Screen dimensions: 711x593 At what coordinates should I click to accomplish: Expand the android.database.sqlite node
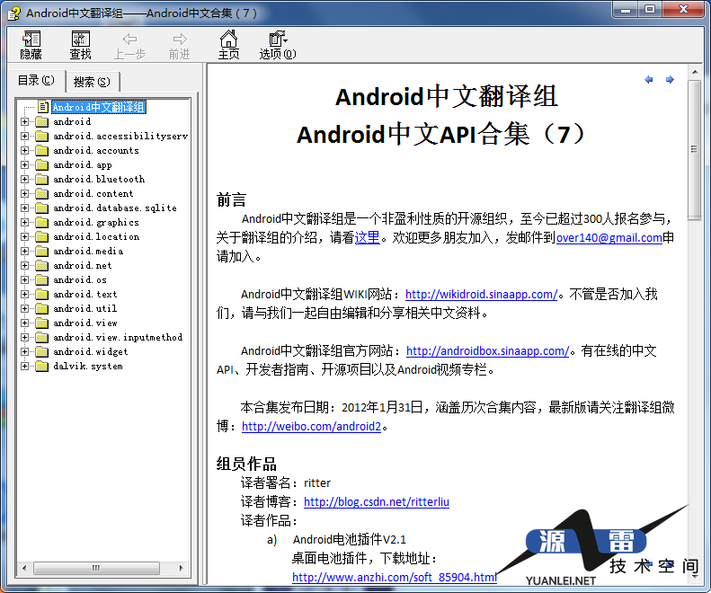click(24, 208)
